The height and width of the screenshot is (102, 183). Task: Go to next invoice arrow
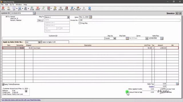180,13
